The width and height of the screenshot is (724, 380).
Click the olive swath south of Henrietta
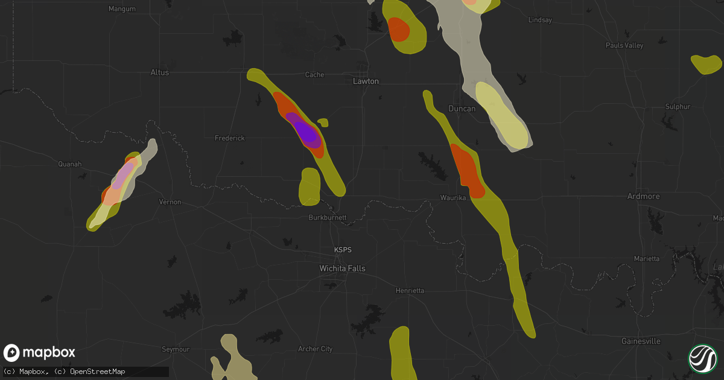[402, 353]
